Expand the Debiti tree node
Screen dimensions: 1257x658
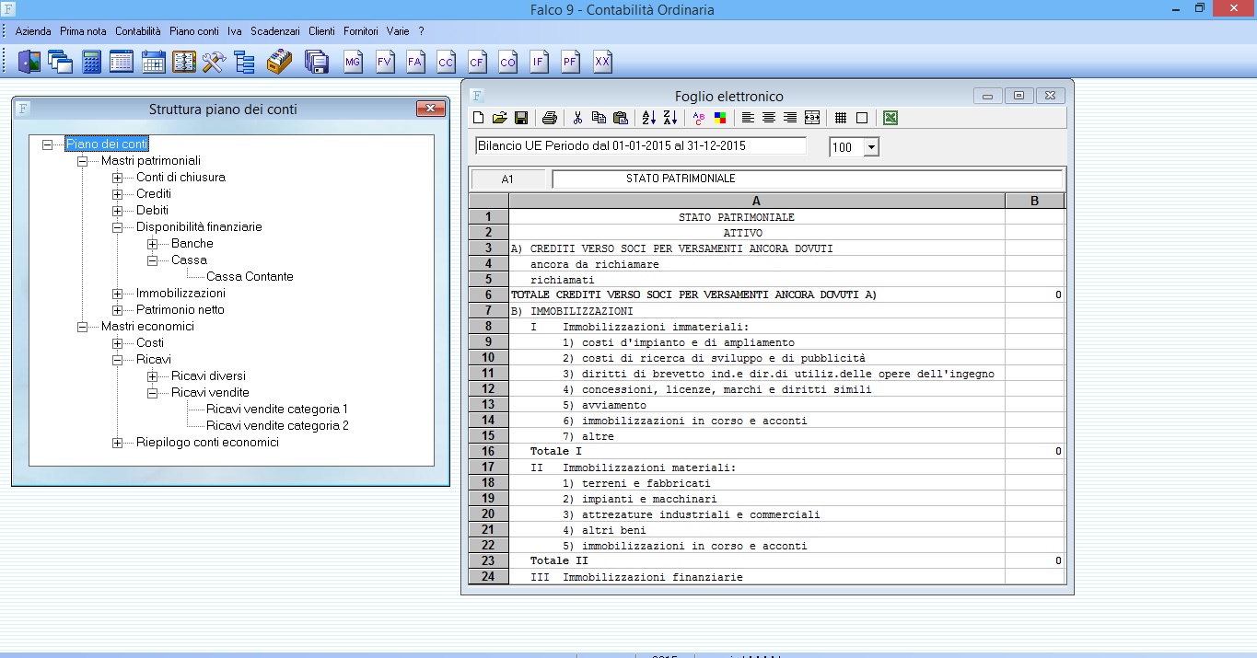[117, 211]
